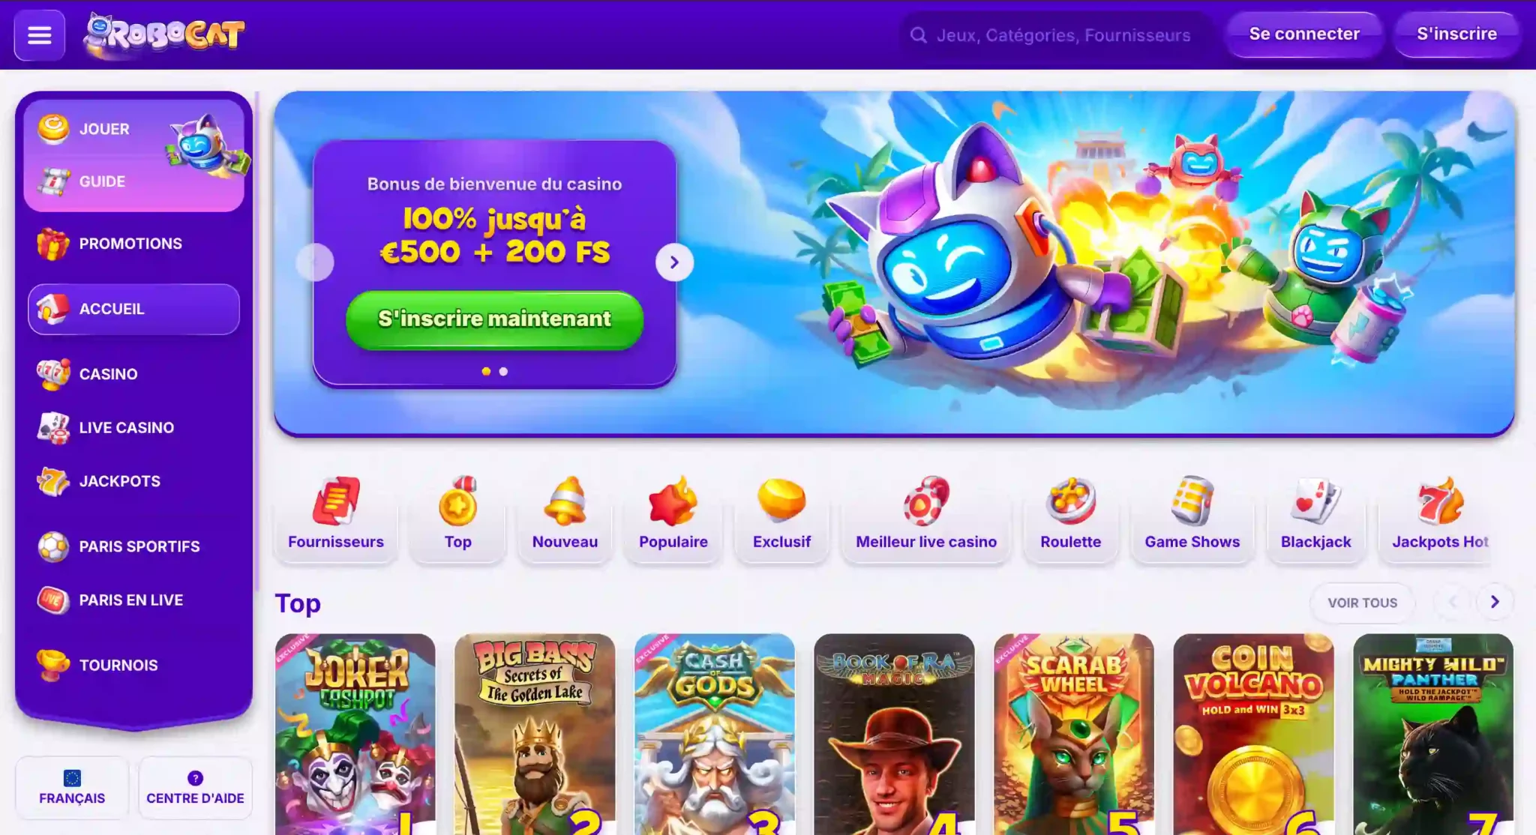Screen dimensions: 1536x835
Task: Advance banner with the right arrow
Action: pos(674,262)
